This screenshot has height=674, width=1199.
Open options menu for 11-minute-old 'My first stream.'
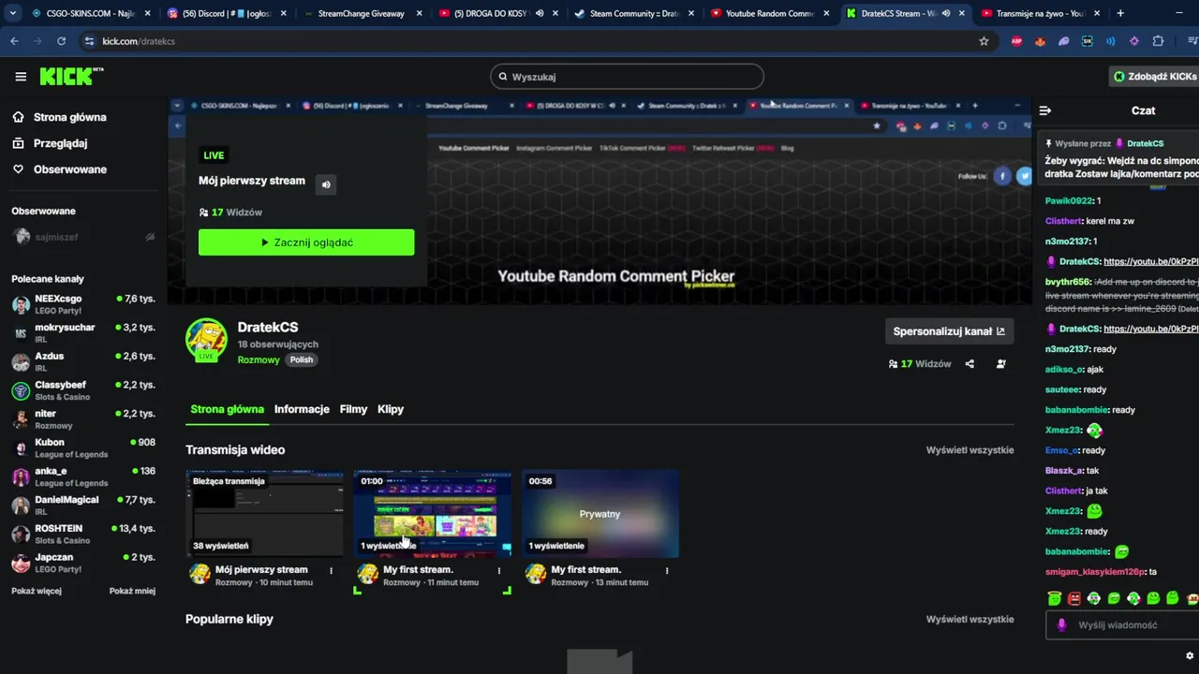point(498,570)
